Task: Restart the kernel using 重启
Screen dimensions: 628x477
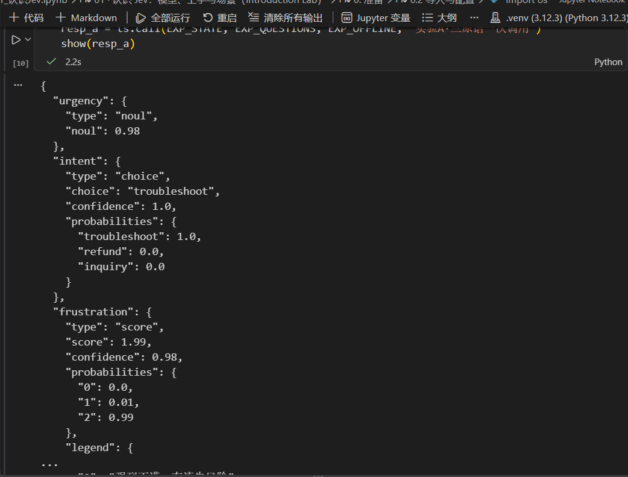Action: pos(220,18)
